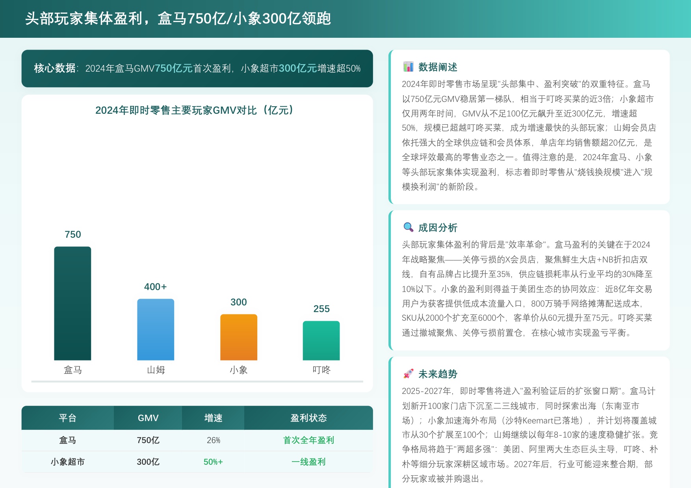
Task: Click the rocket icon beside 未来趋势
Action: click(409, 374)
